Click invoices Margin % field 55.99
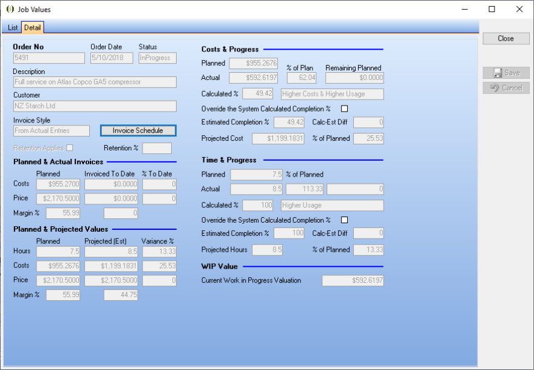Screen dimensions: 534x370 tap(63, 213)
